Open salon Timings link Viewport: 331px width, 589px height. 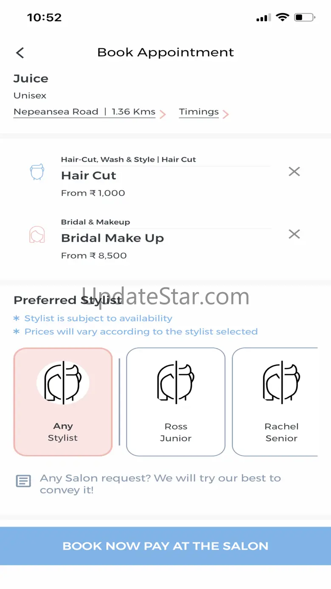tap(199, 112)
